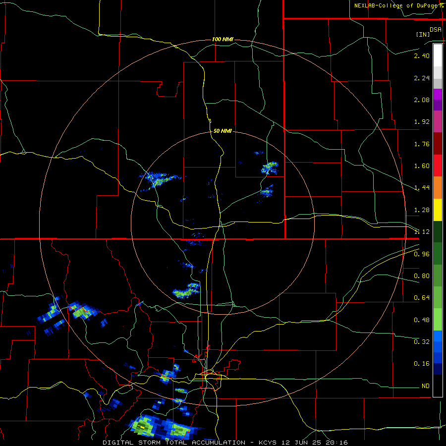Viewport: 446px width, 446px height.
Task: Pick the dark red maroon legend swatch
Action: [438, 144]
